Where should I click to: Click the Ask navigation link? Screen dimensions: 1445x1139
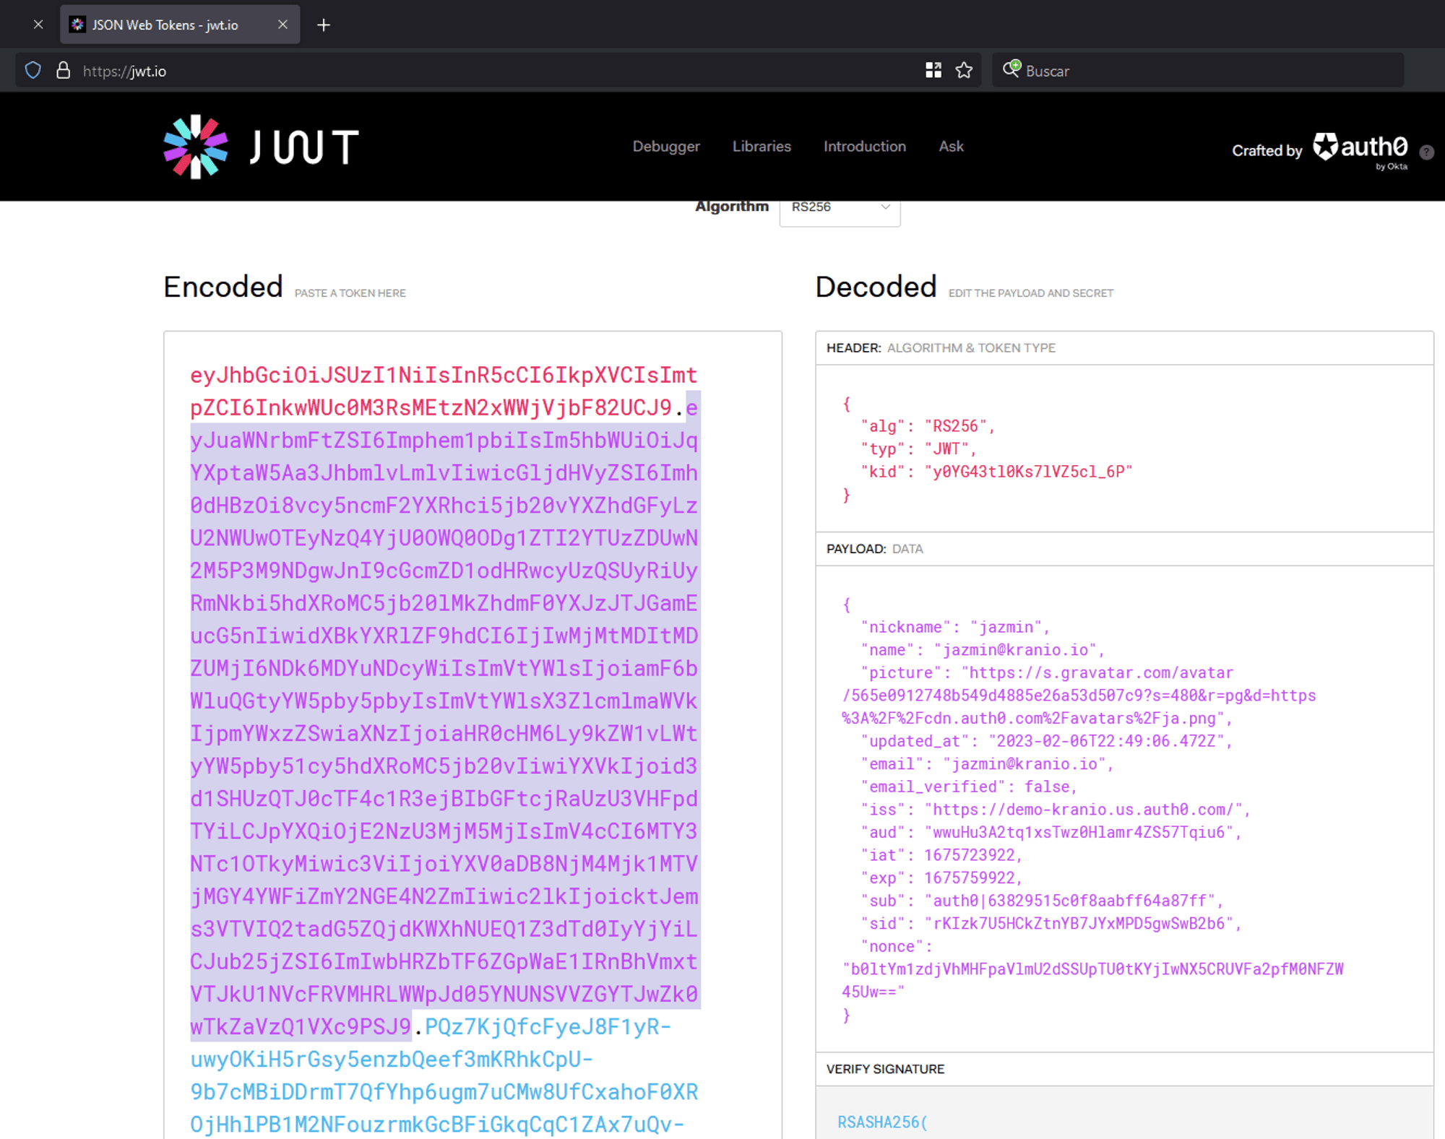(951, 147)
